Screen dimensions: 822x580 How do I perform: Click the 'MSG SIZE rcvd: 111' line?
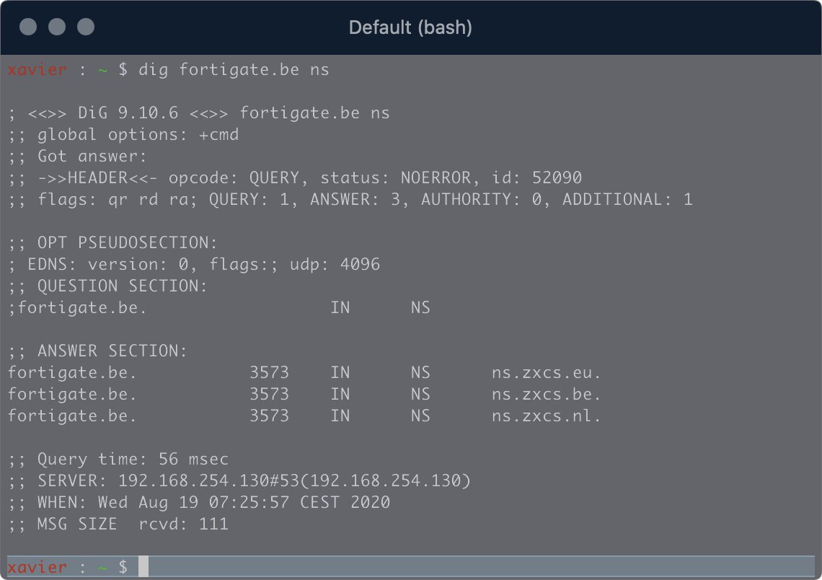118,524
